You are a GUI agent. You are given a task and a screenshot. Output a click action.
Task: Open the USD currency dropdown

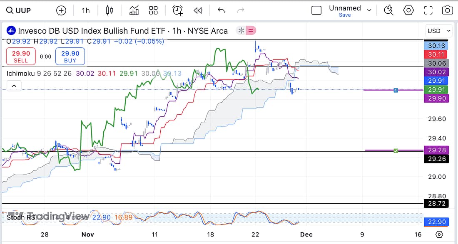pyautogui.click(x=439, y=31)
